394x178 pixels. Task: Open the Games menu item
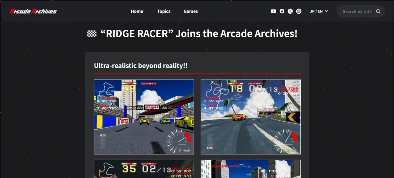191,11
